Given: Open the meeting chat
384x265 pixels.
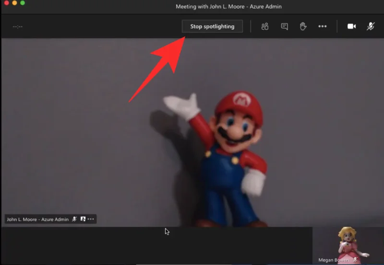Looking at the screenshot, I should click(284, 26).
